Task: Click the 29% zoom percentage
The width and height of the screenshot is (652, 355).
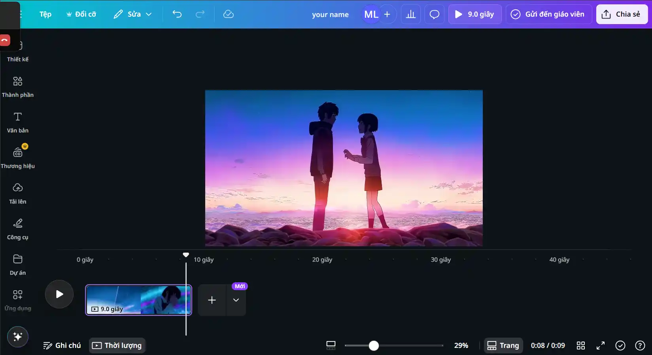Action: [461, 346]
